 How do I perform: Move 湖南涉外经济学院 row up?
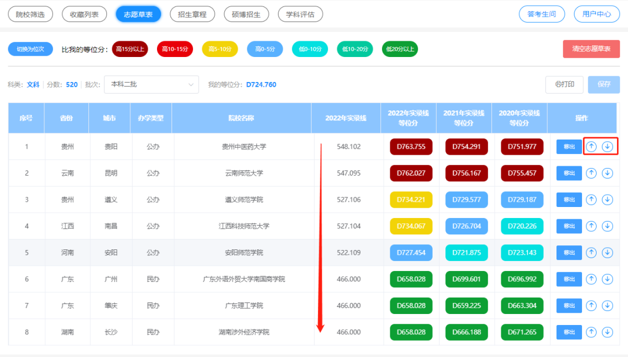tap(591, 332)
